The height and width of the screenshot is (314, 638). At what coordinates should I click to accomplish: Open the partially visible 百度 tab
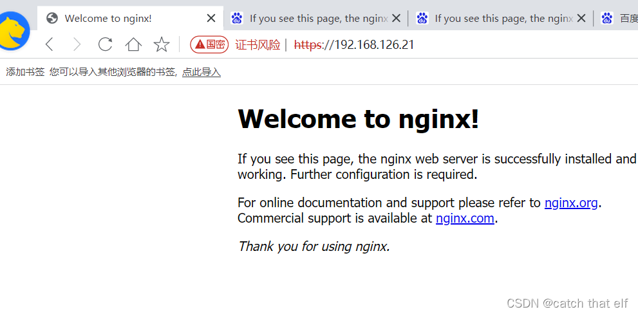point(616,18)
